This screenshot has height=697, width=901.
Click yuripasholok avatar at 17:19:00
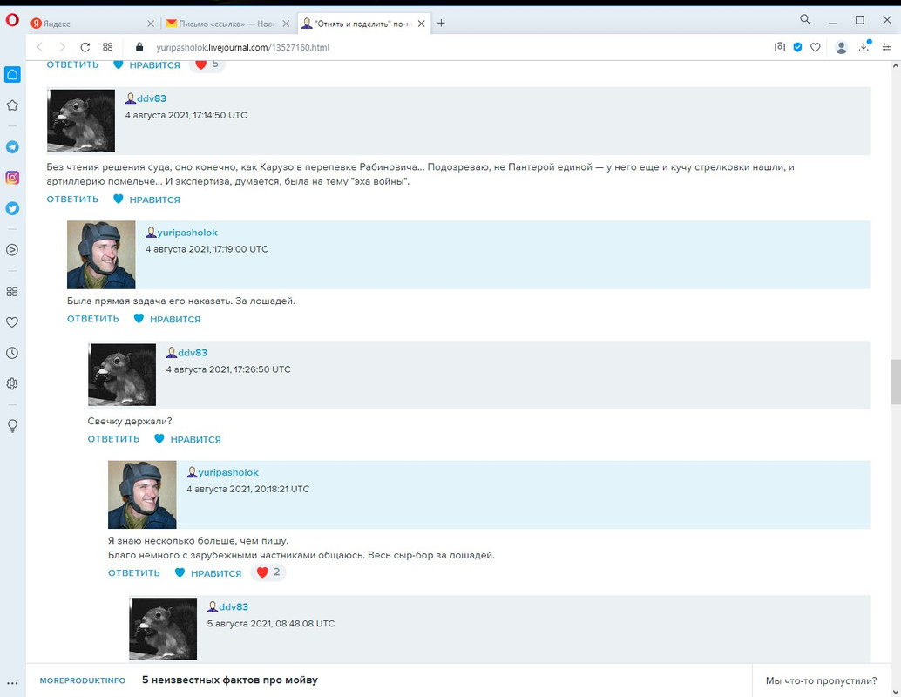[101, 254]
